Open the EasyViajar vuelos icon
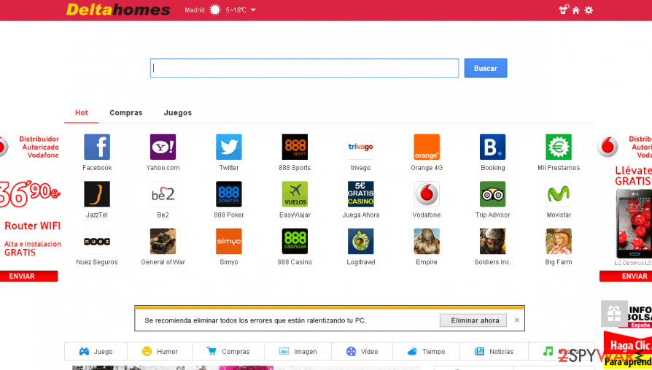652x370 pixels. (x=295, y=194)
